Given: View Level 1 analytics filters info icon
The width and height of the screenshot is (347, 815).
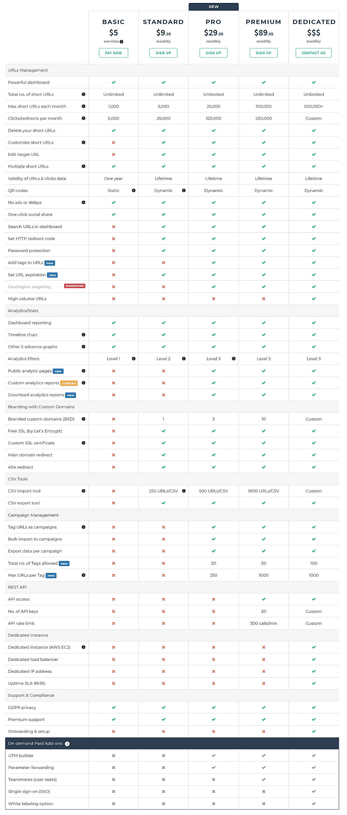Looking at the screenshot, I should coord(134,359).
